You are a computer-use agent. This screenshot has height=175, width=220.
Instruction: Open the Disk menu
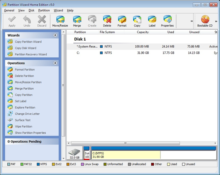tap(31, 10)
